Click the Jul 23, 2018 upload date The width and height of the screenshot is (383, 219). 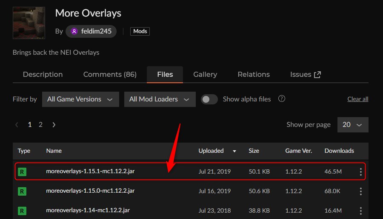tap(214, 211)
